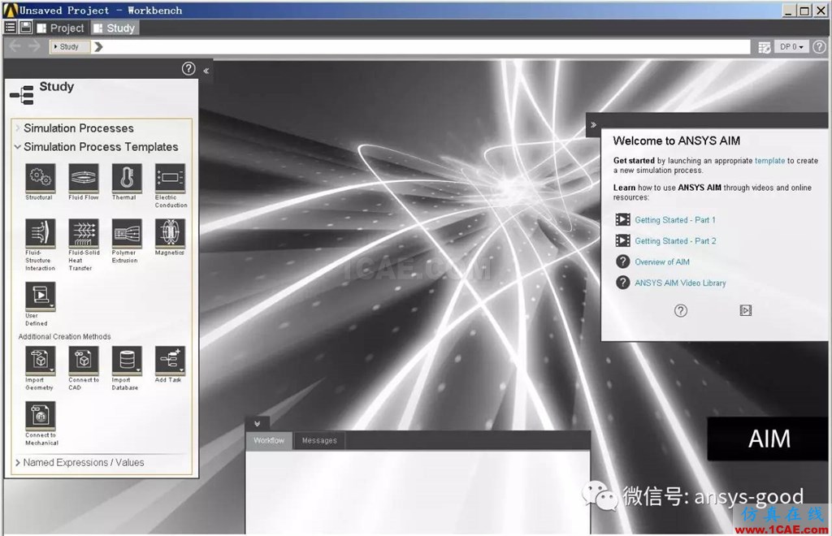Image resolution: width=832 pixels, height=536 pixels.
Task: Click the template link in welcome text
Action: click(x=769, y=161)
